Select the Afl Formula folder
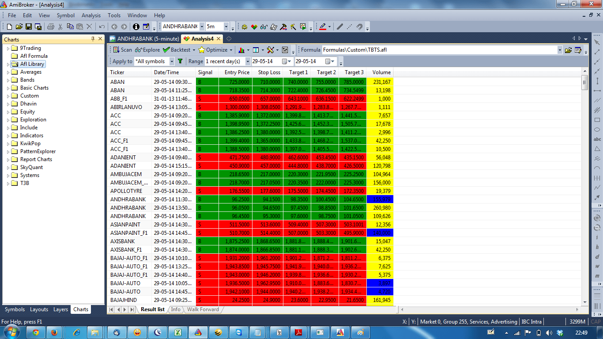The image size is (603, 339). point(34,56)
